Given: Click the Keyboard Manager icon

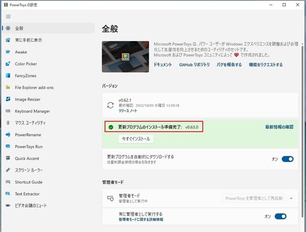Looking at the screenshot, I should [x=8, y=111].
